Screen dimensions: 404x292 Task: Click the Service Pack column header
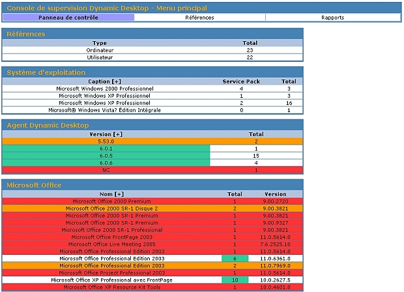pyautogui.click(x=241, y=81)
